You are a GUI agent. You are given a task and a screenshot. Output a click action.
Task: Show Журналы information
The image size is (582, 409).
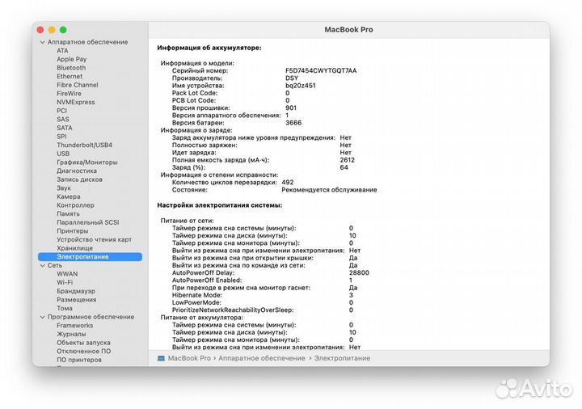71,334
